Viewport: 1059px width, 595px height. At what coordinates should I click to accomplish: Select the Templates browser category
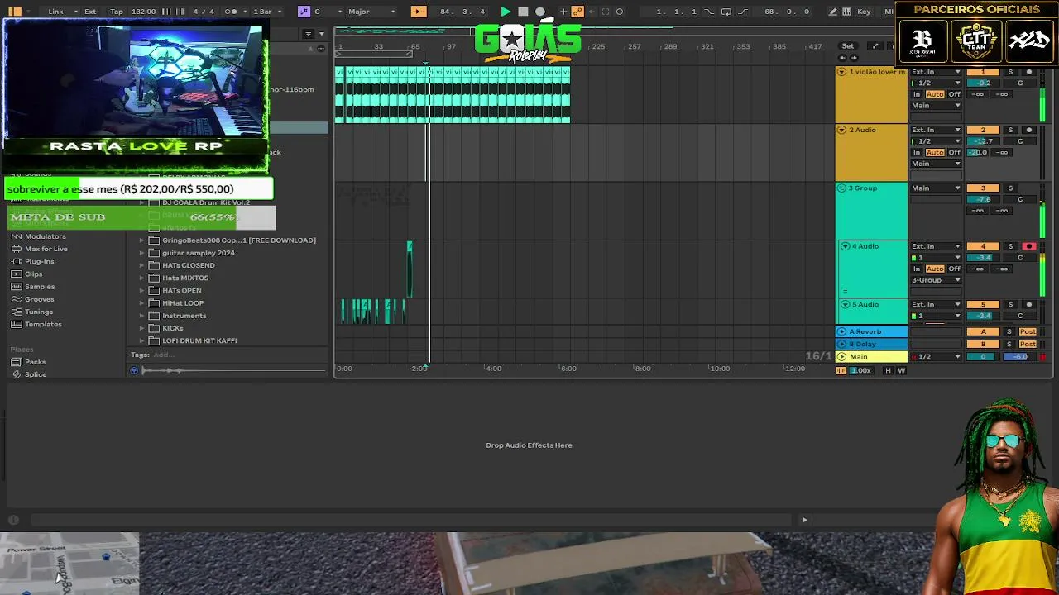[36, 324]
